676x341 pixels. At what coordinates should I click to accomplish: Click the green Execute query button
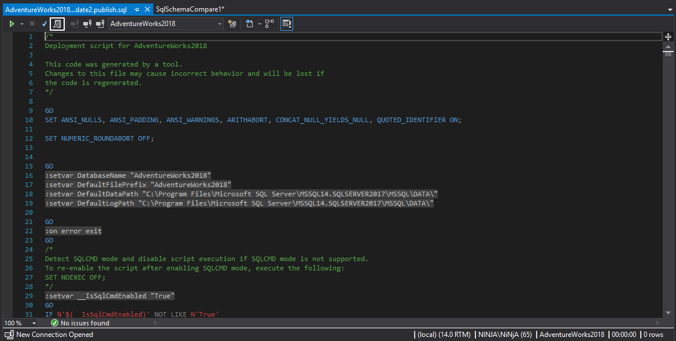11,24
